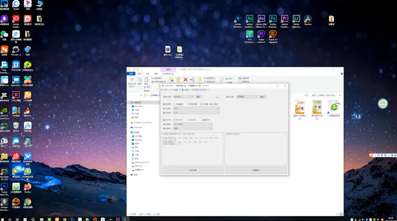Expand the 翻译引擎 translation engine dropdown

click(246, 97)
